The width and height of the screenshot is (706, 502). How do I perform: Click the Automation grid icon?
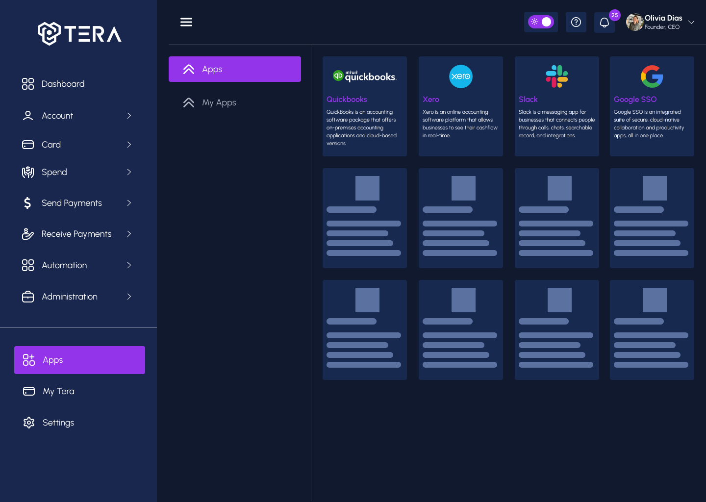(x=28, y=265)
